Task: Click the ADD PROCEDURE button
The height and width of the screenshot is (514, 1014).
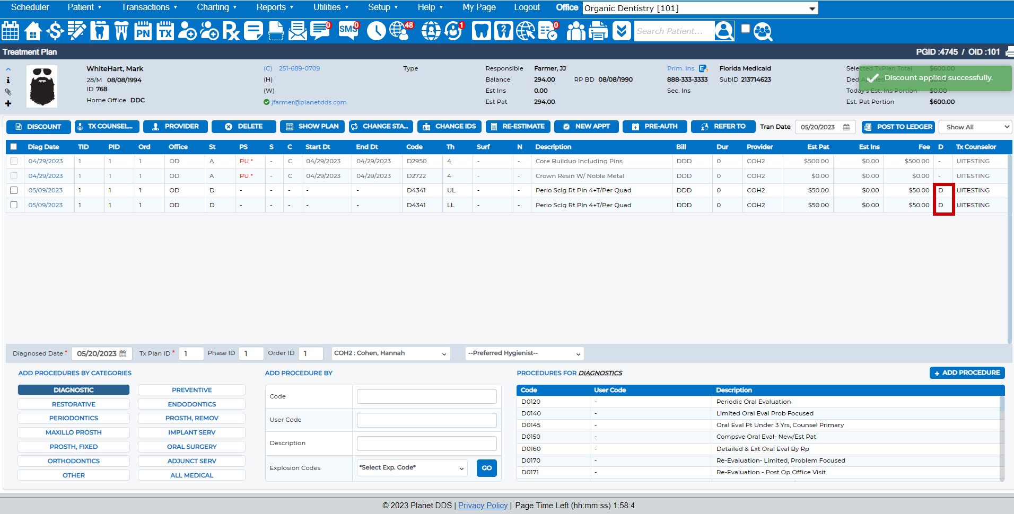Action: [x=967, y=373]
